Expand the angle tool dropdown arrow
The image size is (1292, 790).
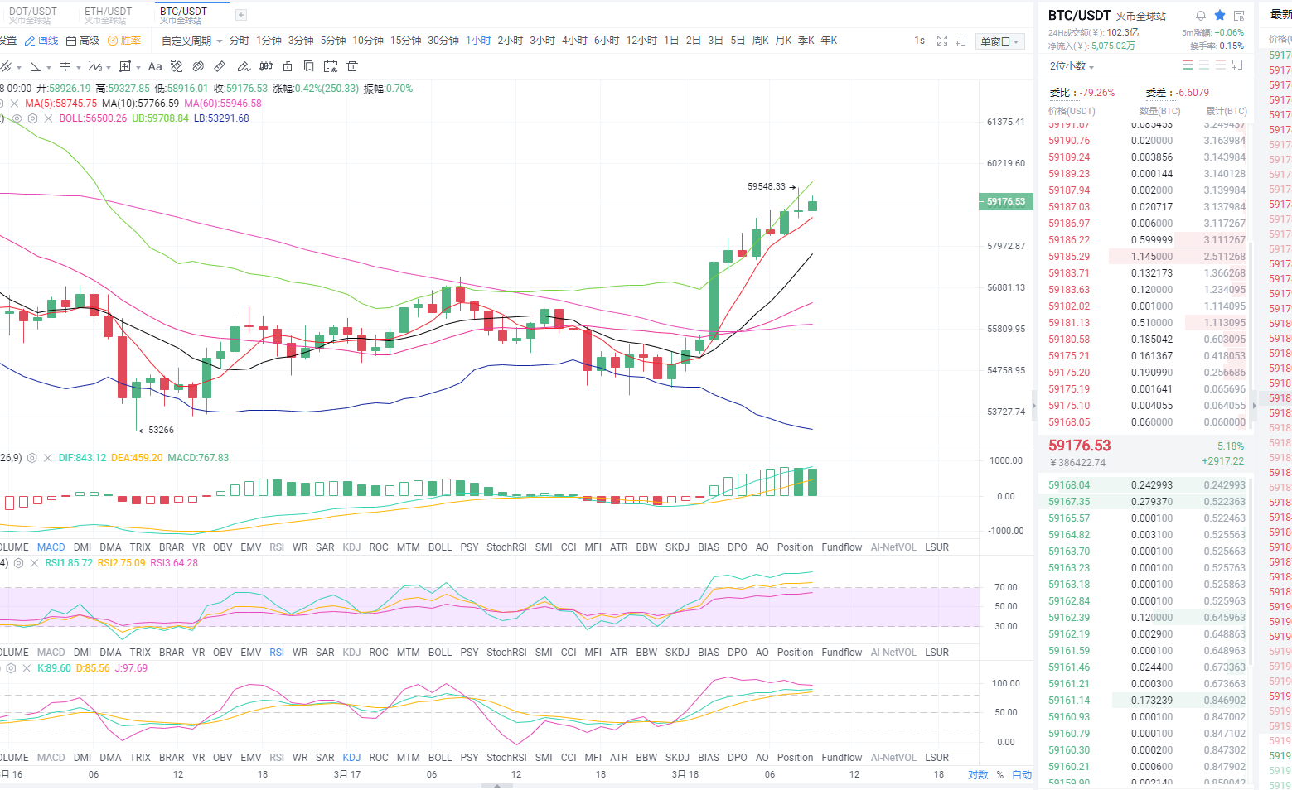pos(48,67)
